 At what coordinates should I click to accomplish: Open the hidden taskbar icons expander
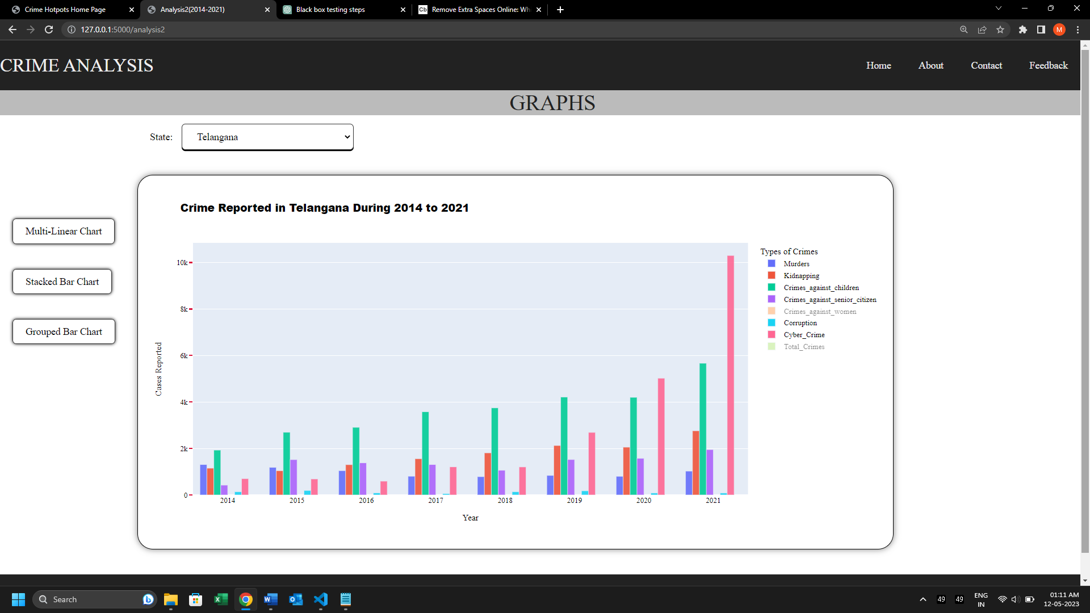point(922,599)
